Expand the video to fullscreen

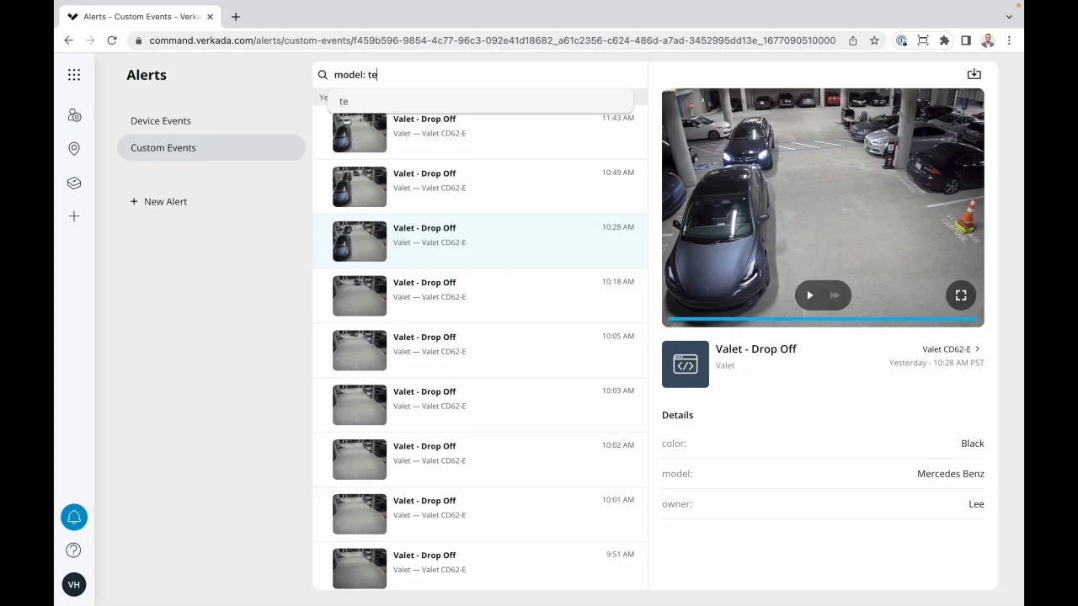pos(961,295)
